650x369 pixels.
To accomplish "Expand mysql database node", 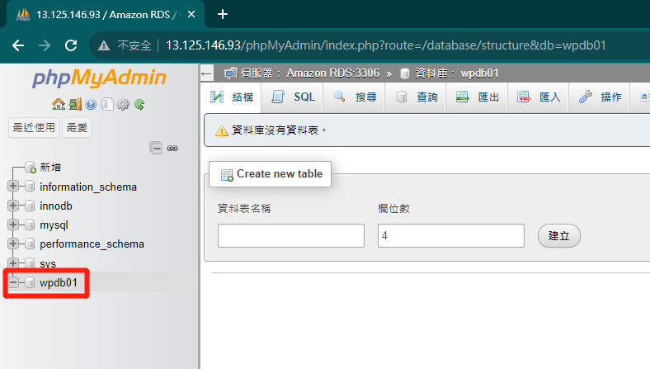I will (x=13, y=225).
